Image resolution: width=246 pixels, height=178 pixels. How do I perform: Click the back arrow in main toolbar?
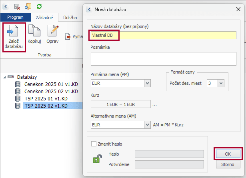click(x=6, y=6)
